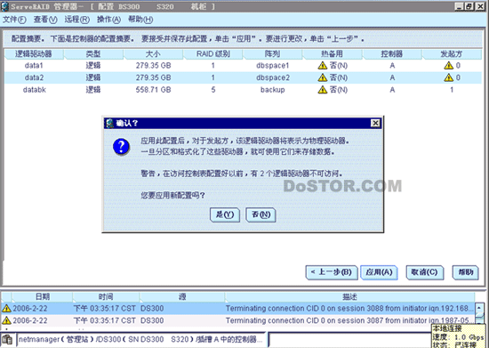The width and height of the screenshot is (489, 348).
Task: Open the 文件(F) menu
Action: tap(14, 20)
